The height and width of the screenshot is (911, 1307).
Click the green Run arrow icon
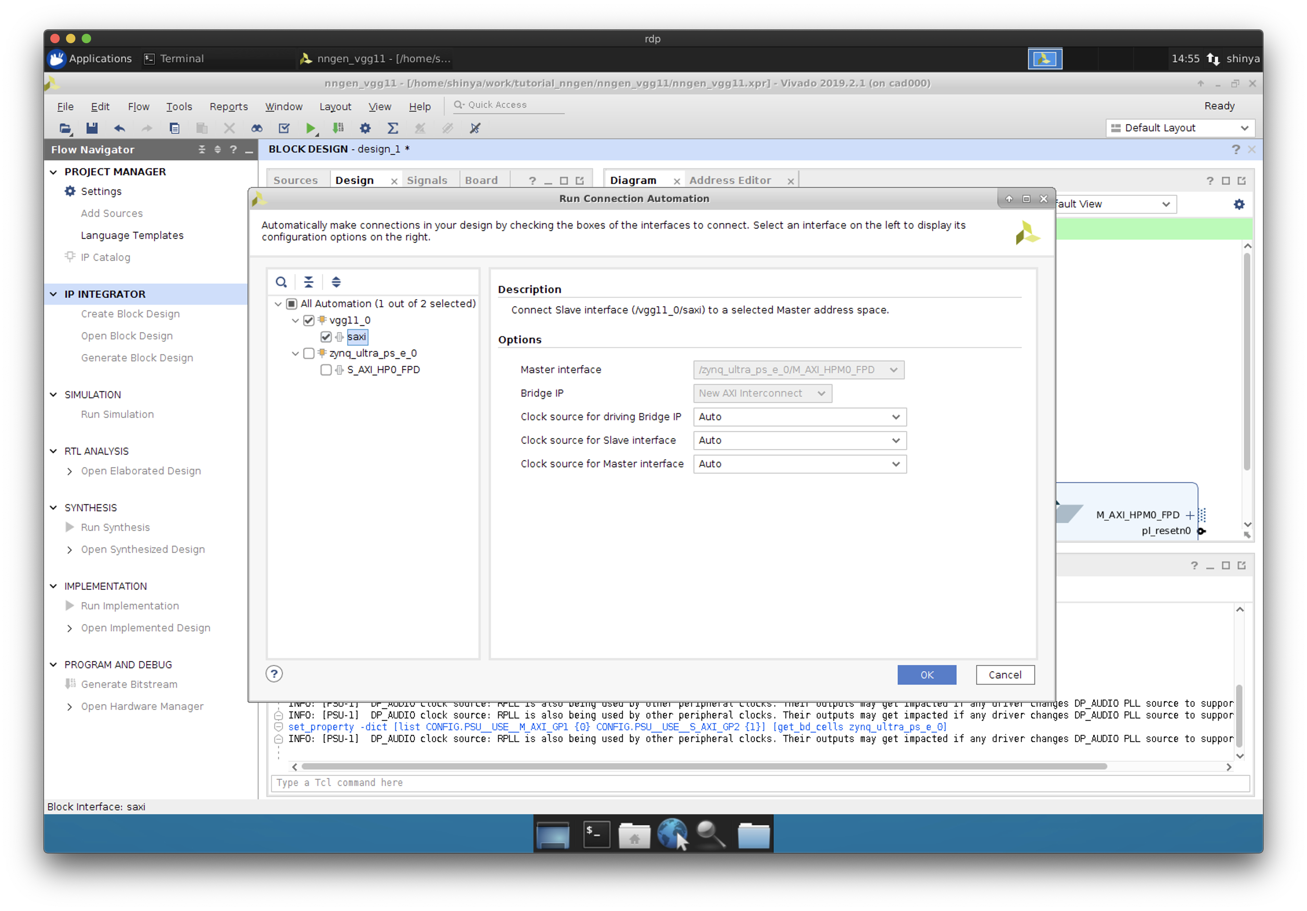coord(310,128)
